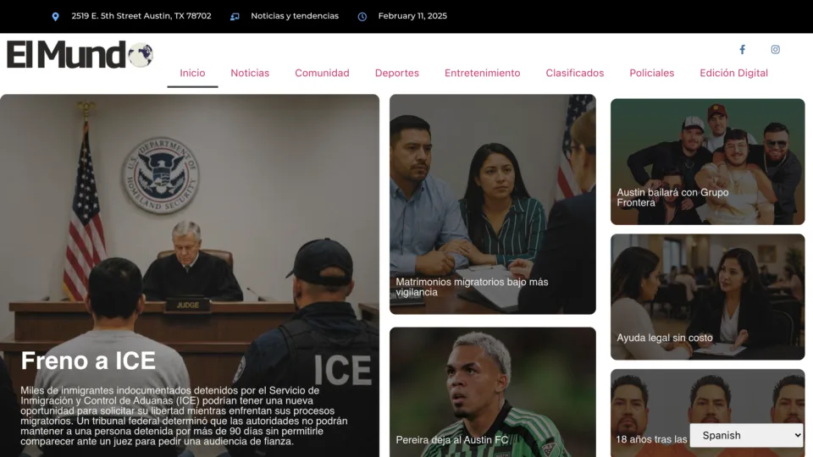Open the Freno a ICE headline
The image size is (813, 457).
[x=88, y=361]
